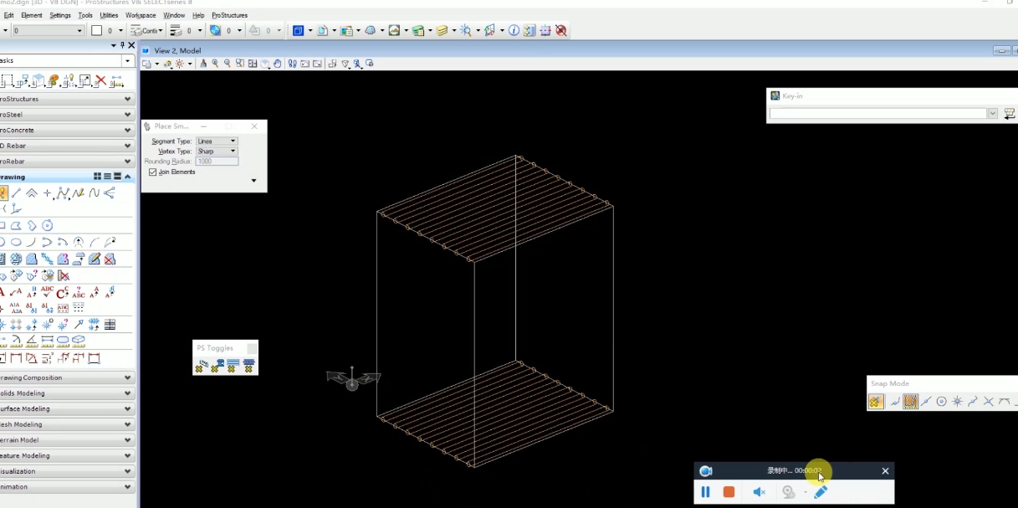
Task: Mute audio in the screen recorder
Action: 759,492
